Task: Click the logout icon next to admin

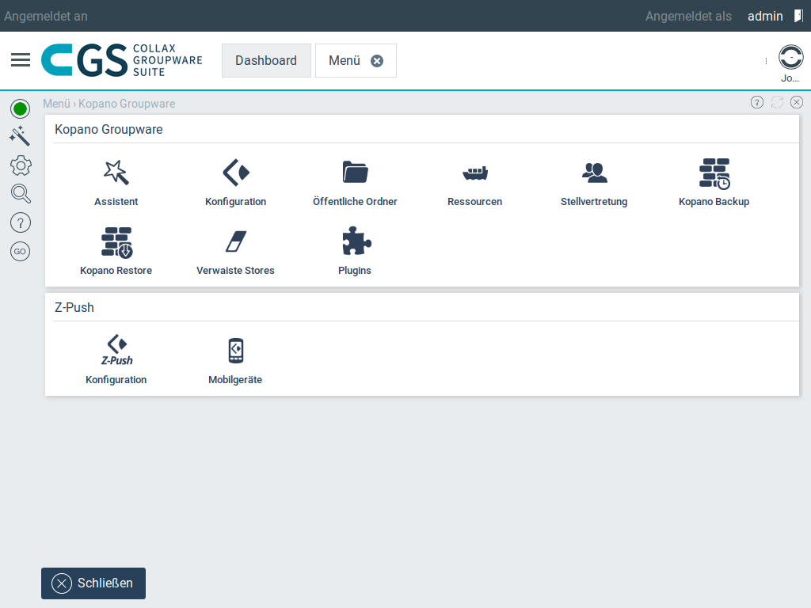Action: tap(798, 16)
